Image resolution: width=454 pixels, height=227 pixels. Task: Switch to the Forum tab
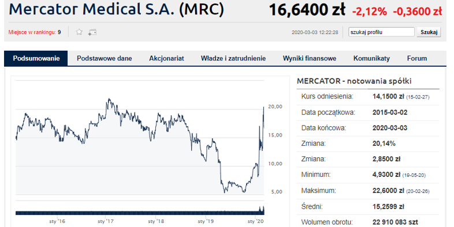click(x=417, y=58)
